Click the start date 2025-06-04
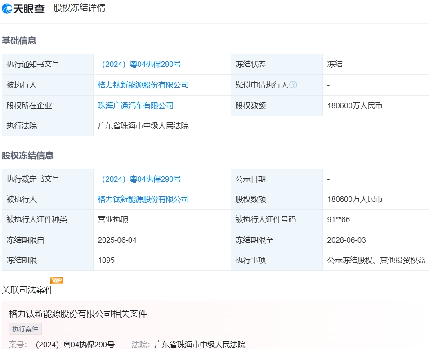Image resolution: width=429 pixels, height=349 pixels. pos(117,240)
